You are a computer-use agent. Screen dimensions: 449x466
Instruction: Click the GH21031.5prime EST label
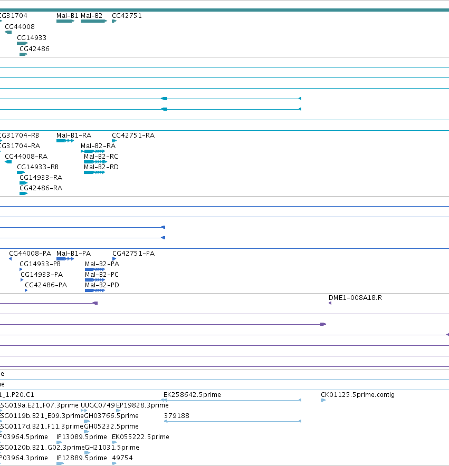tap(112, 448)
